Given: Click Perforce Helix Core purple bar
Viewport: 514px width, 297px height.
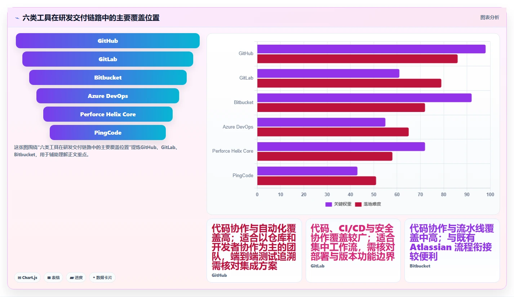Looking at the screenshot, I should pyautogui.click(x=341, y=147).
